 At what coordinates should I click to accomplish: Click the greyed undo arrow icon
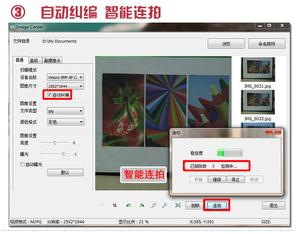102,205
